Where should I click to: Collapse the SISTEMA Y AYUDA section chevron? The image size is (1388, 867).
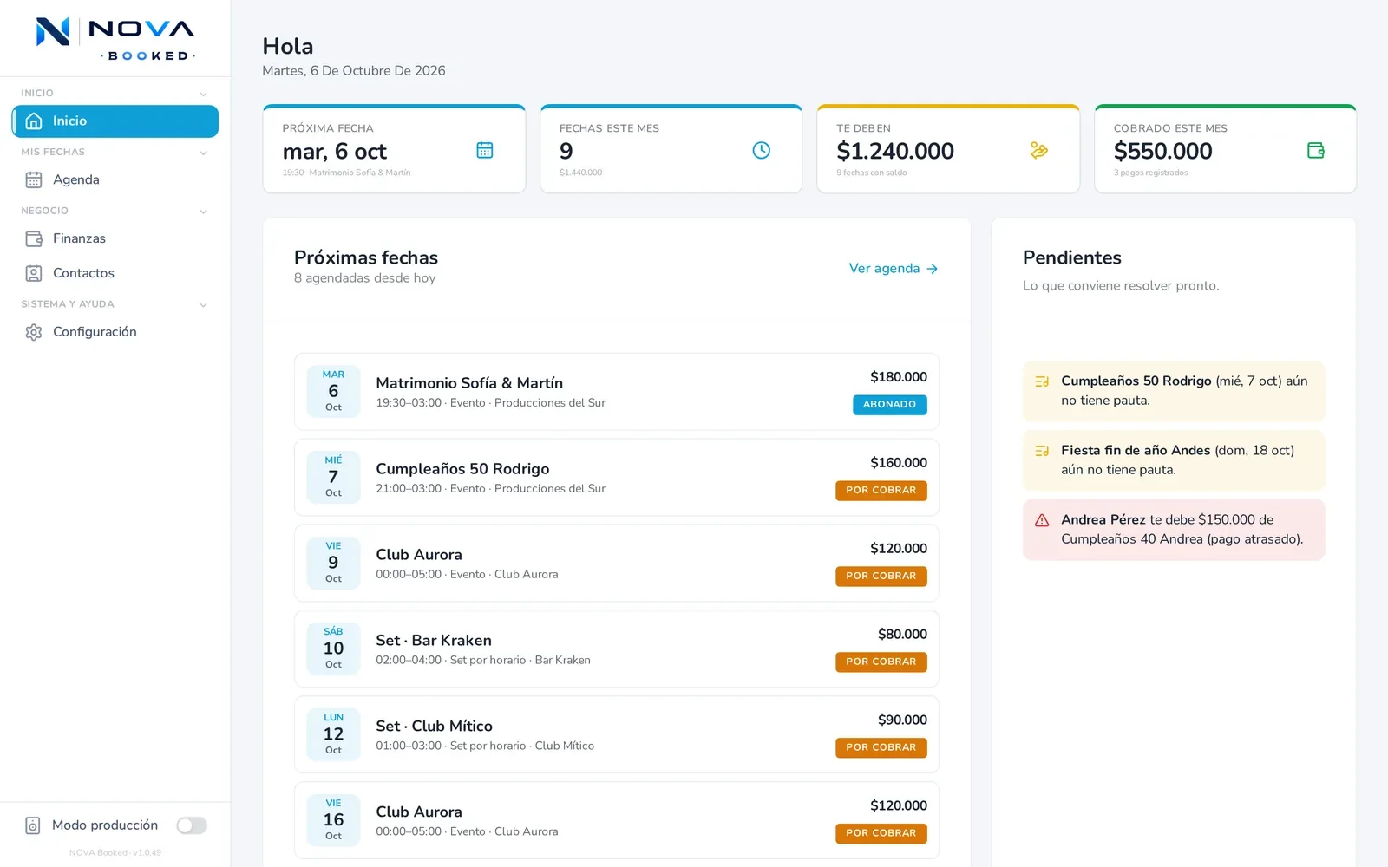coord(203,305)
